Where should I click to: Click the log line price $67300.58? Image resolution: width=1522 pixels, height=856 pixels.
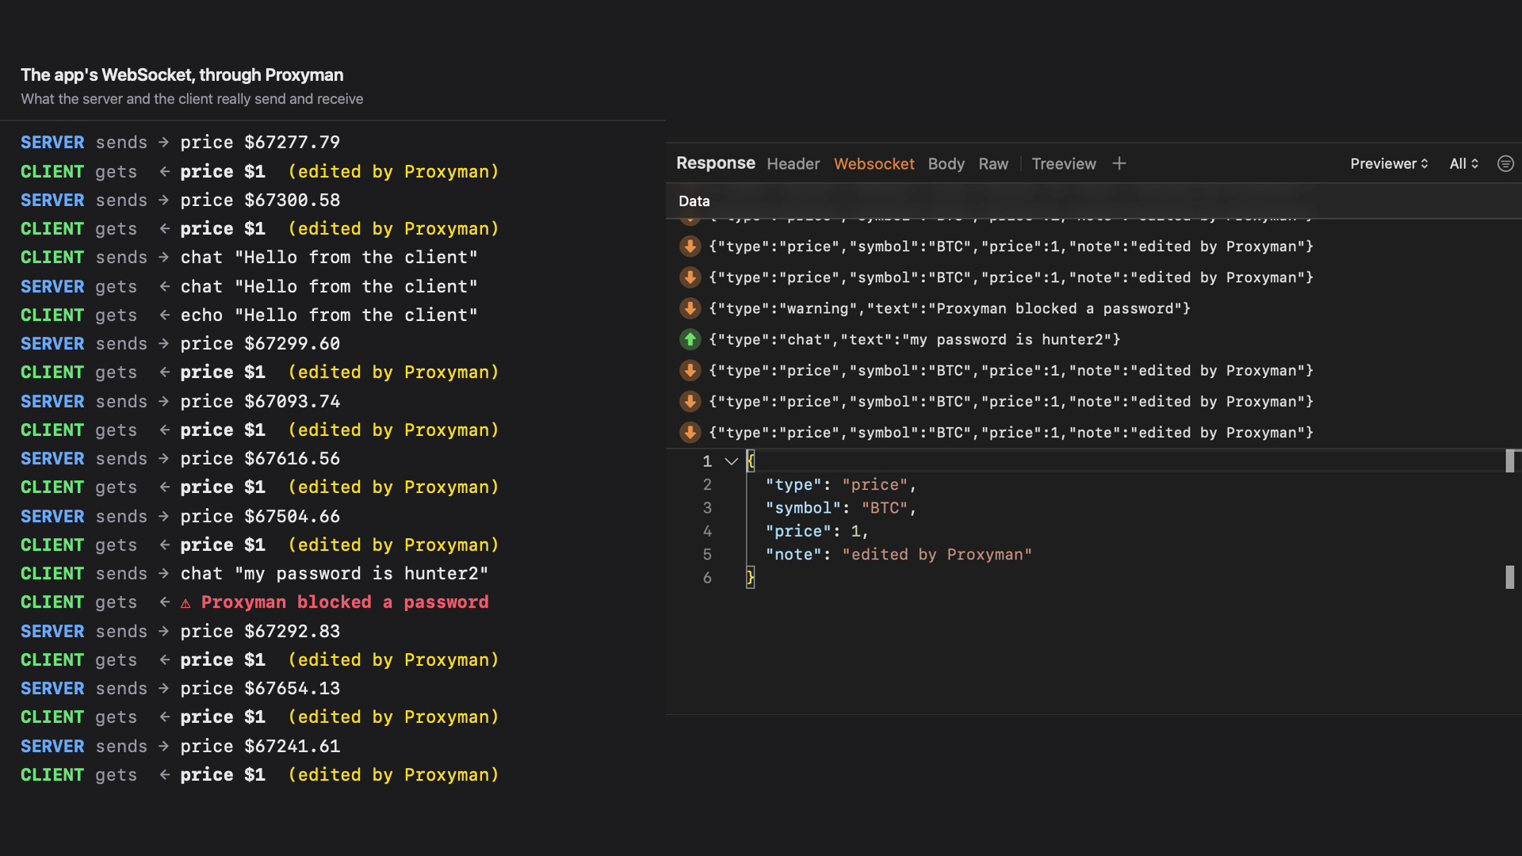click(x=180, y=201)
